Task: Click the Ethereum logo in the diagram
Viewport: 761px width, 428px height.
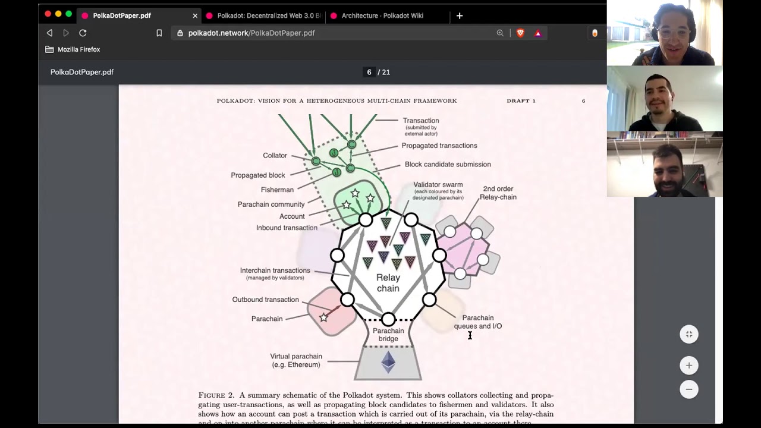Action: (x=388, y=363)
